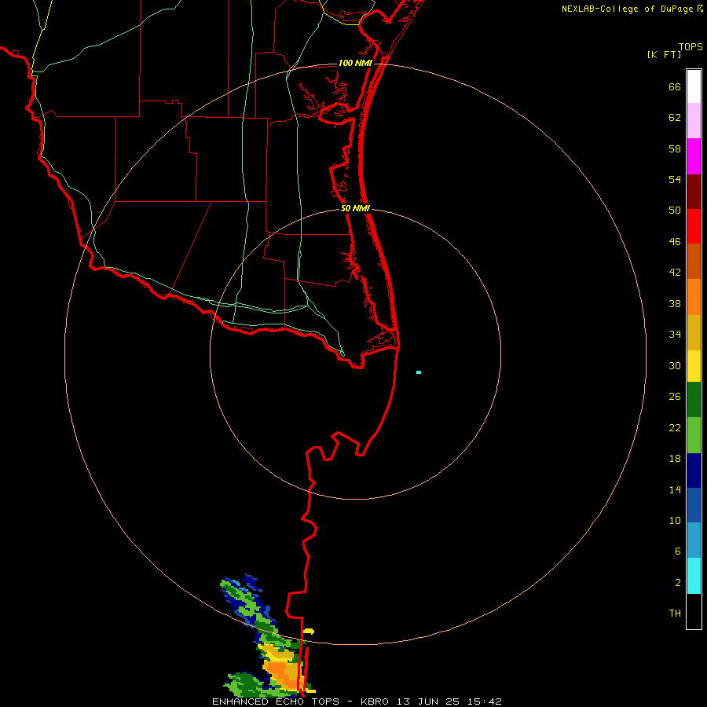Click the "TOPS" legend heading

691,46
